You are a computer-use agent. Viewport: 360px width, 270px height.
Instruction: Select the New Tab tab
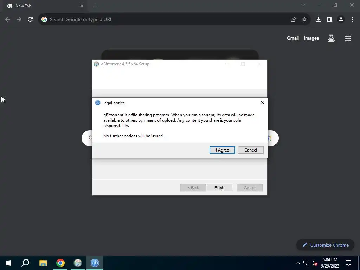(45, 6)
